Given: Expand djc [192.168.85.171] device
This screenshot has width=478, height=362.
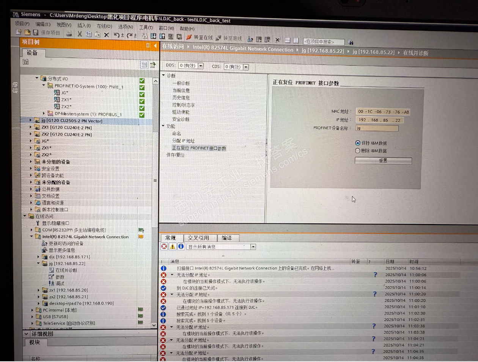Looking at the screenshot, I should [38, 257].
